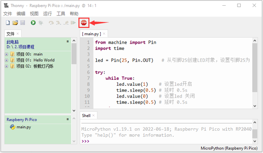Screen dimensions: 263x153
Task: Click the "try:" code line
Action: click(x=100, y=72)
